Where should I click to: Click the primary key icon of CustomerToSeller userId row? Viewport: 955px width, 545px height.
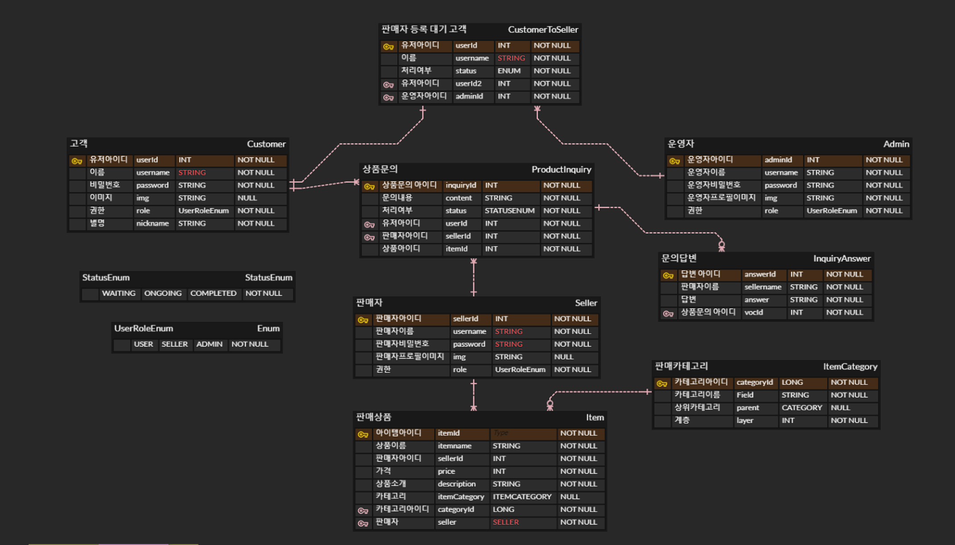(388, 46)
